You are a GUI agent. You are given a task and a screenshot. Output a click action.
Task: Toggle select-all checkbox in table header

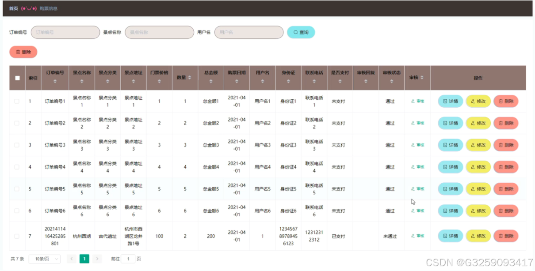click(x=17, y=78)
